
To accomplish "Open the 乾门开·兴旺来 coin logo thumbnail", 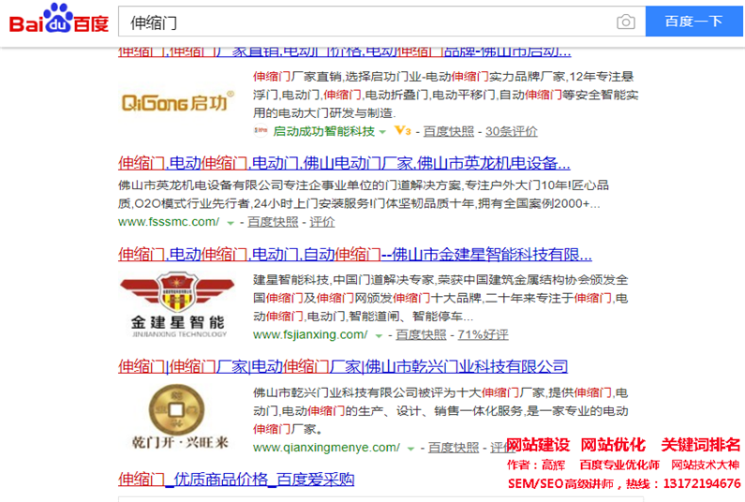I will click(x=178, y=417).
